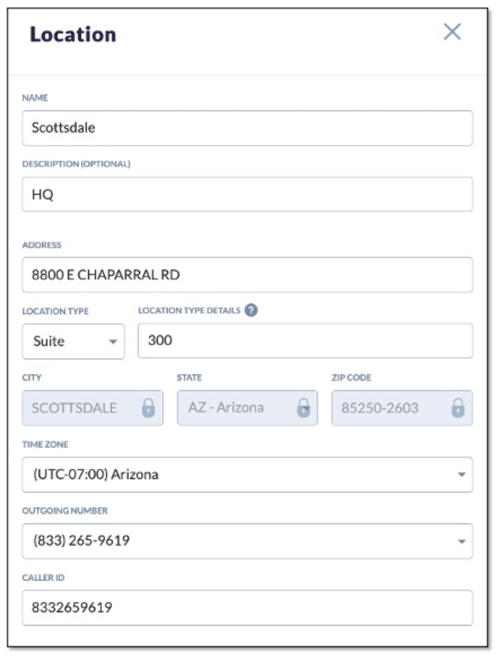Click the Description field containing HQ
Screen dimensions: 501x657
tap(247, 194)
